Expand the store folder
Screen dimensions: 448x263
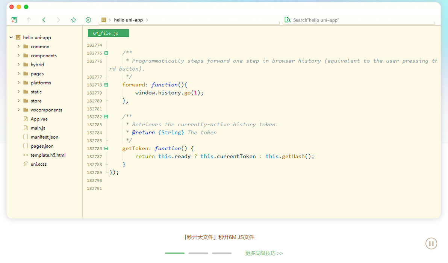18,101
